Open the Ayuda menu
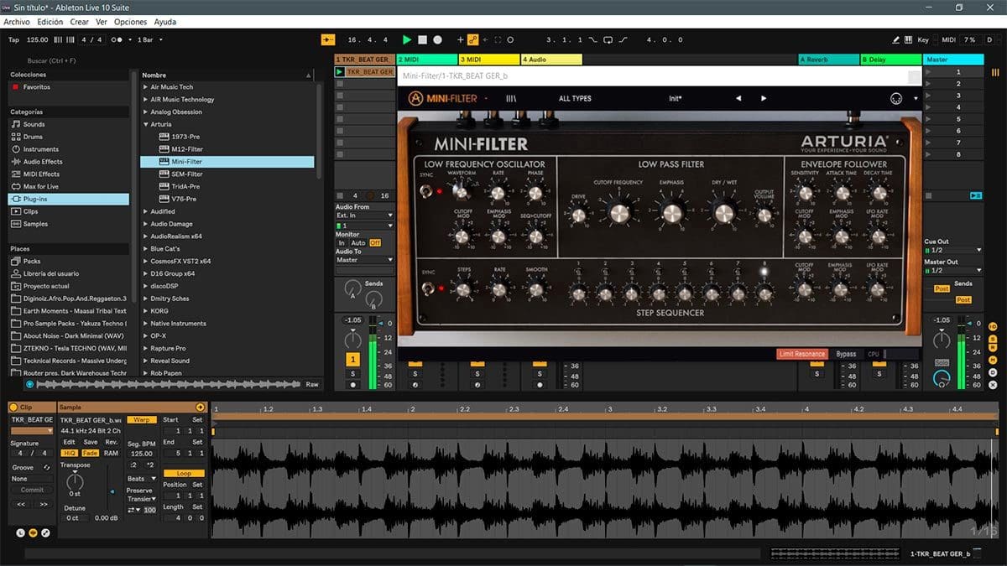1007x566 pixels. (165, 22)
